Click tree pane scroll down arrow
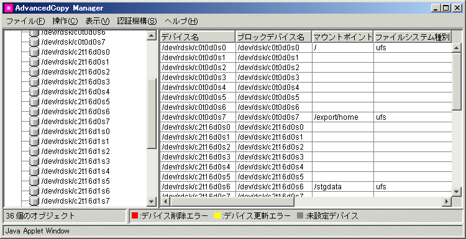This screenshot has height=239, width=466. coord(152,202)
